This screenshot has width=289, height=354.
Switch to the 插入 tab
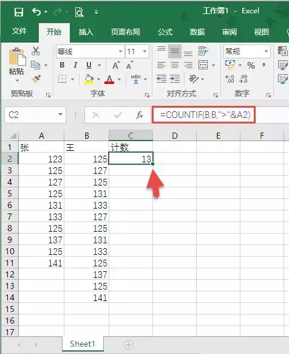[86, 32]
